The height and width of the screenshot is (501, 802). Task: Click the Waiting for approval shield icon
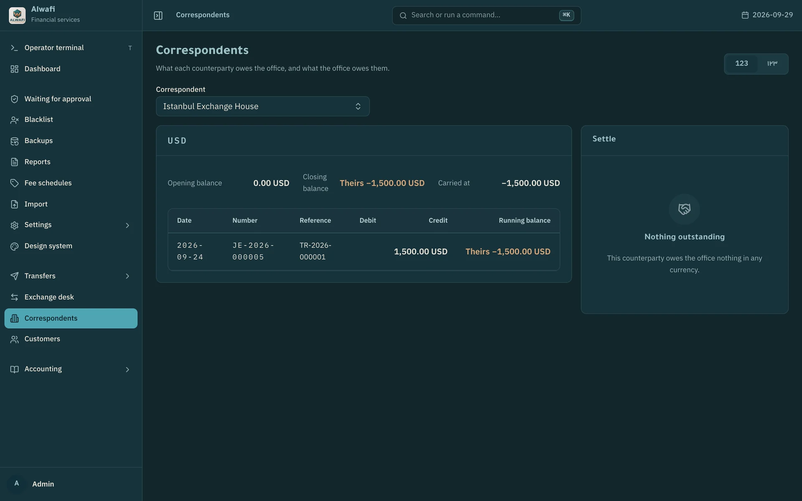(x=14, y=99)
